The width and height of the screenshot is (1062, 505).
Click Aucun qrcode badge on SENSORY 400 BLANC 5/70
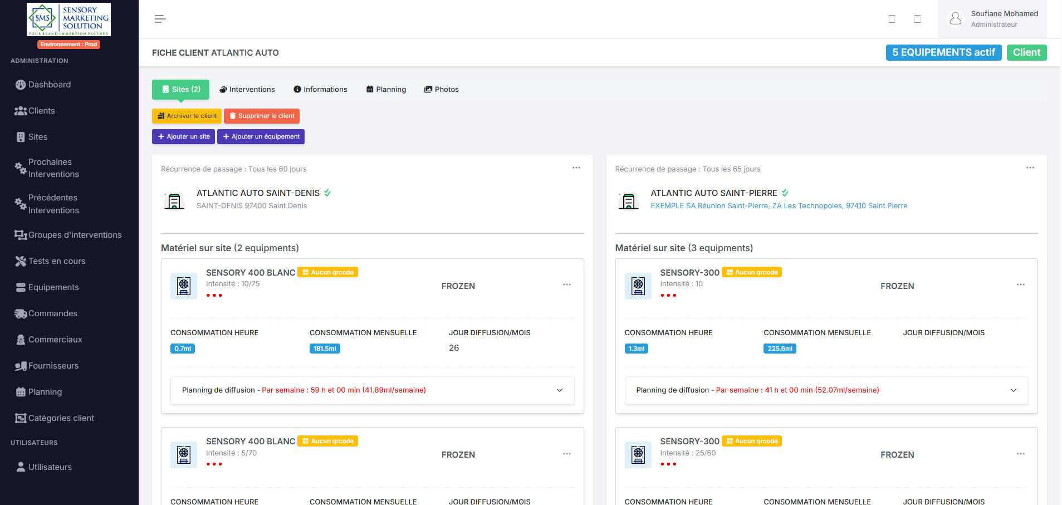[327, 441]
